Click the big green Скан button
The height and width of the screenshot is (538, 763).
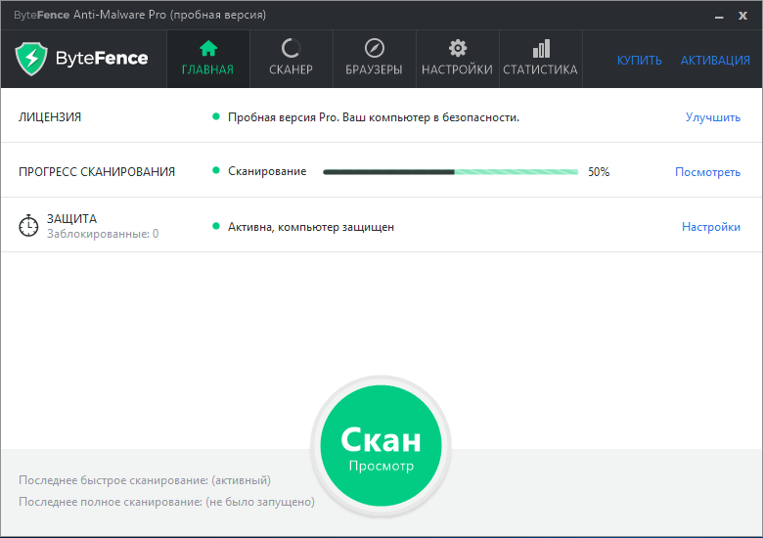point(381,446)
